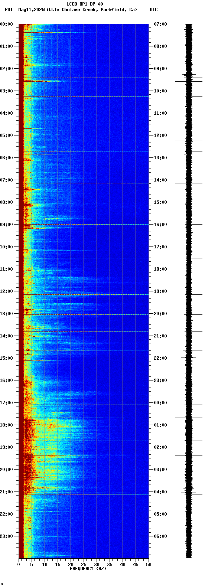Pick the 06:00 label on UTC axis
The height and width of the screenshot is (588, 205).
pos(160,536)
